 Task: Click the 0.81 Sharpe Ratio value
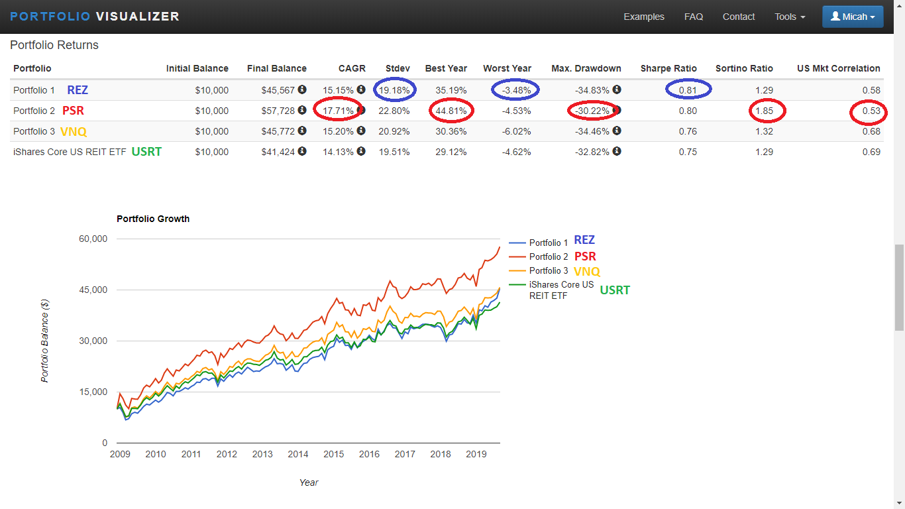[x=688, y=90]
